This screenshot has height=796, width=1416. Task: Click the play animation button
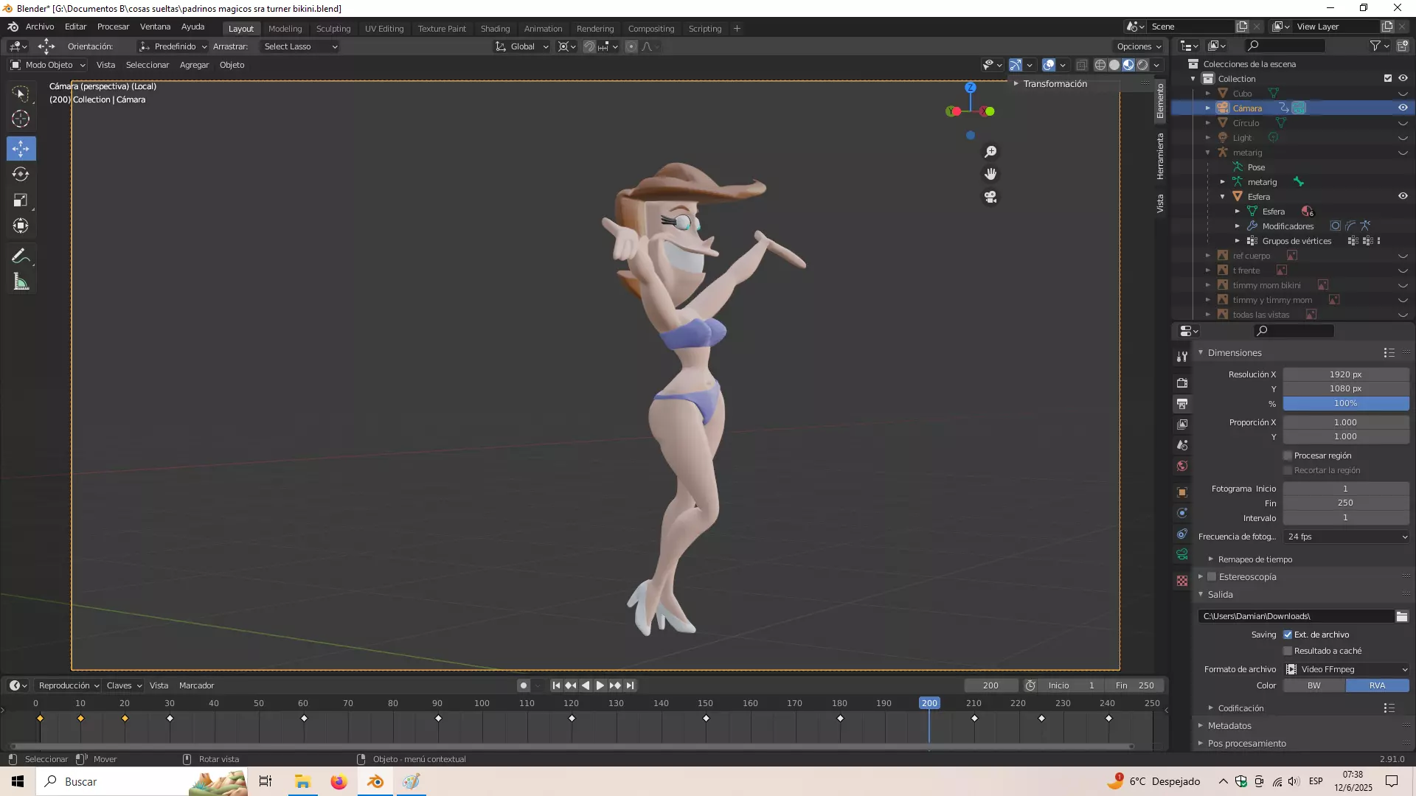(600, 685)
